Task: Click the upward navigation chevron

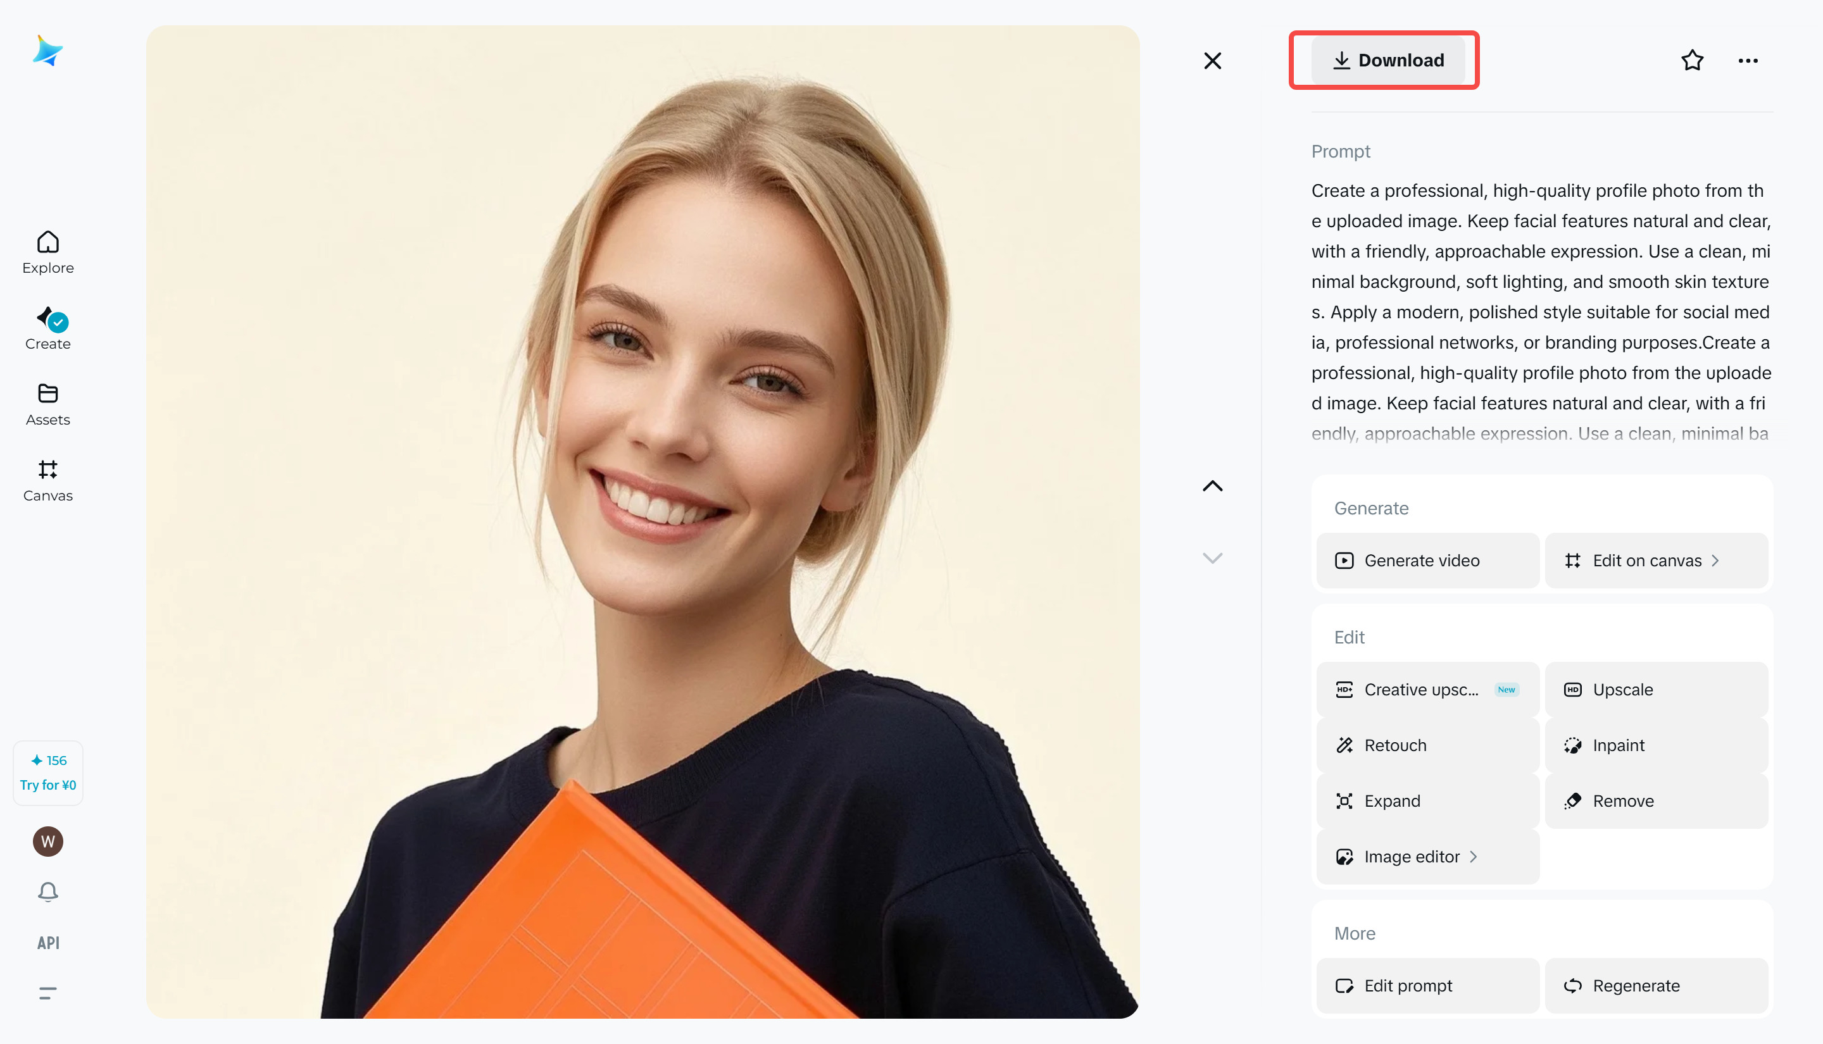Action: [1213, 485]
